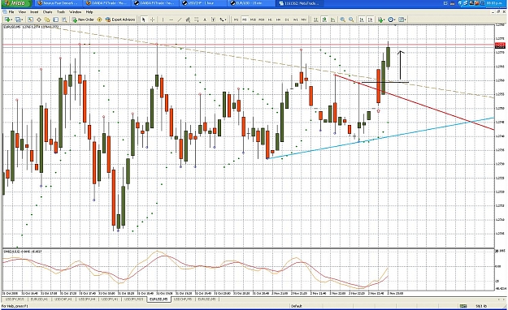The height and width of the screenshot is (310, 508).
Task: Toggle the Terminal panel icon
Action: (x=56, y=19)
